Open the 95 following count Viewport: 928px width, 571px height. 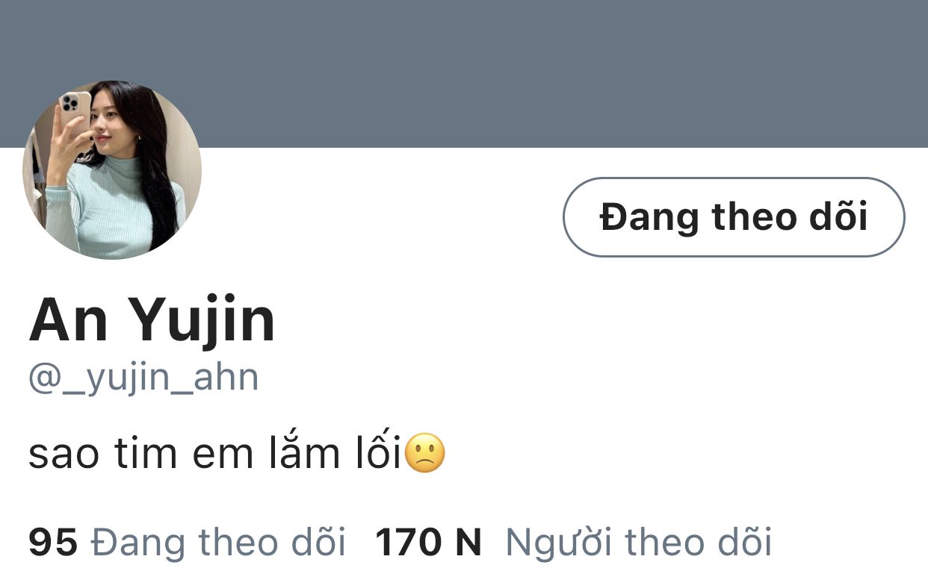(53, 542)
